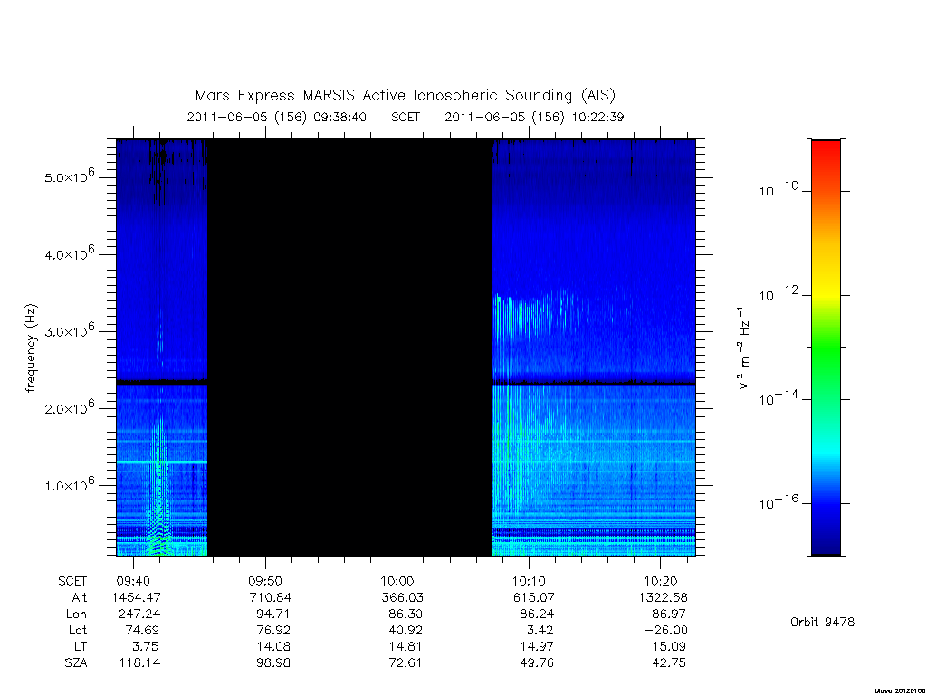Click the SZA value '118.14'

(139, 663)
